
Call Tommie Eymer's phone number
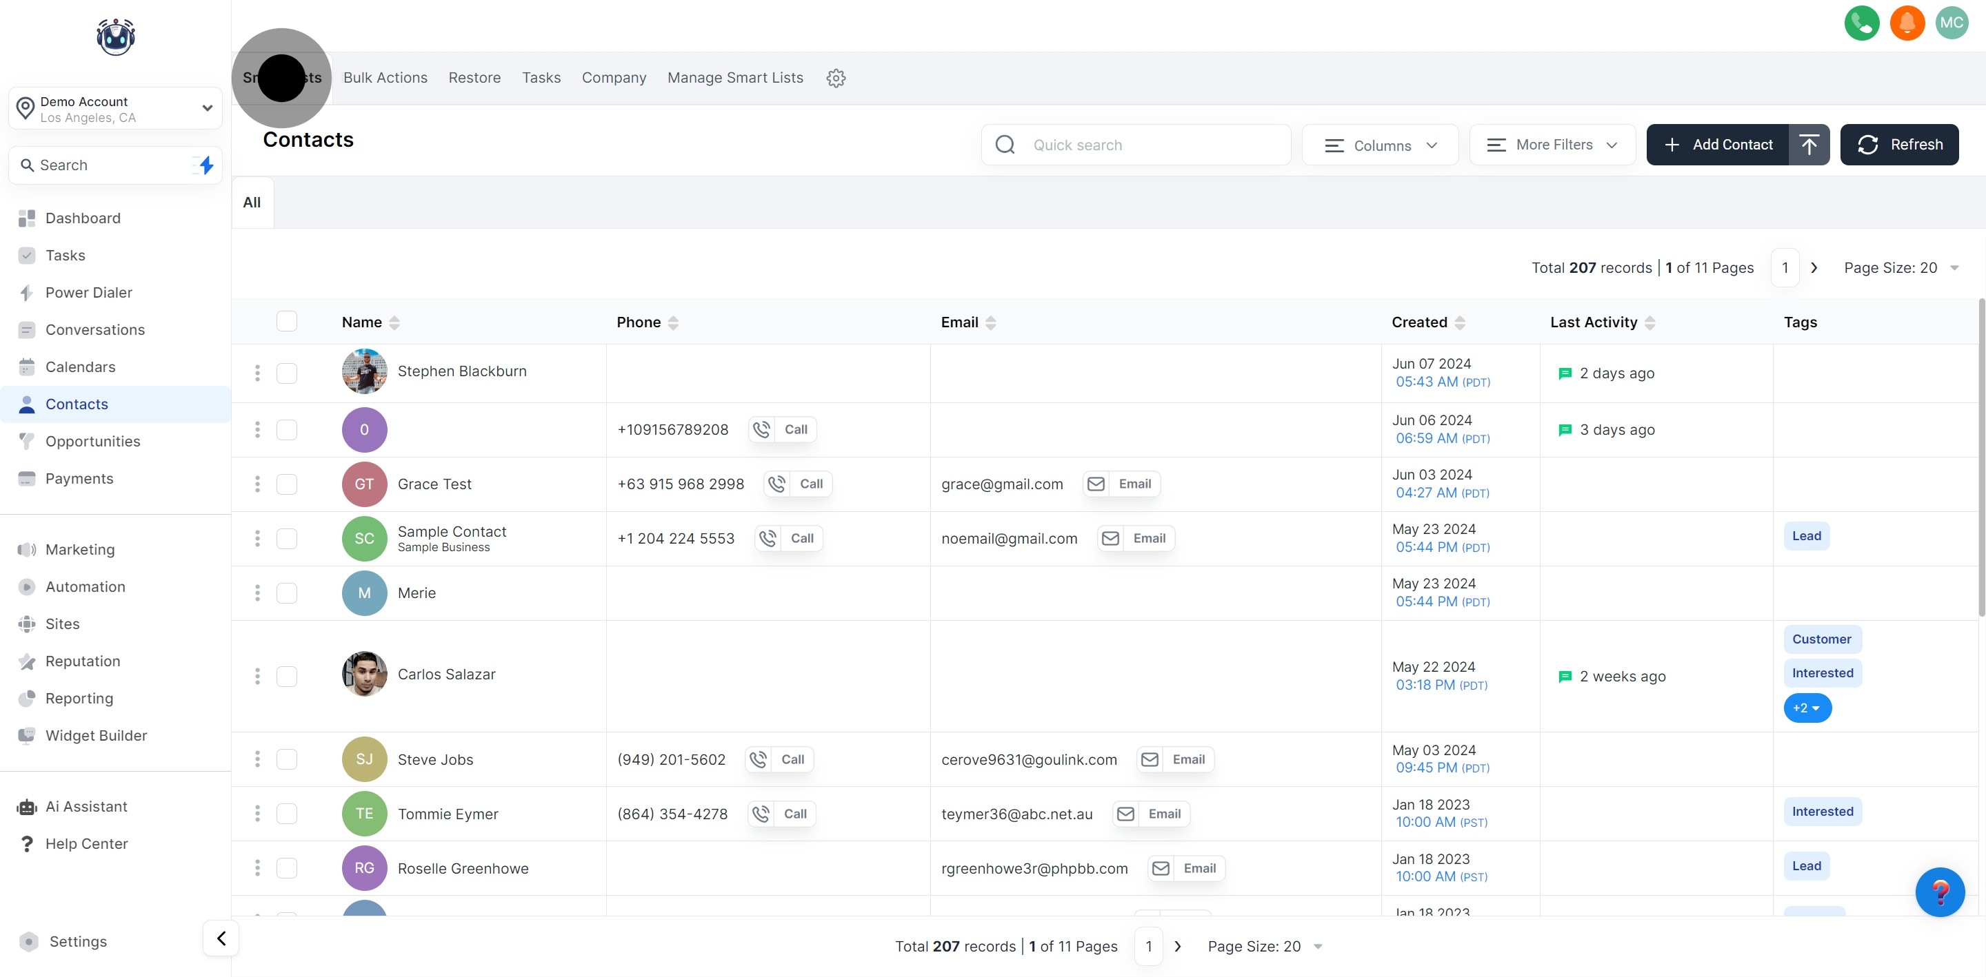coord(782,814)
